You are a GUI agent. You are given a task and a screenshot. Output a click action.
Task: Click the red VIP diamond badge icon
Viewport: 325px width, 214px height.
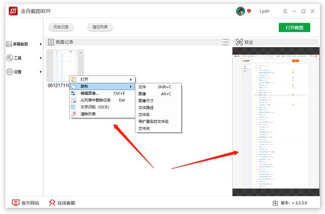(249, 11)
